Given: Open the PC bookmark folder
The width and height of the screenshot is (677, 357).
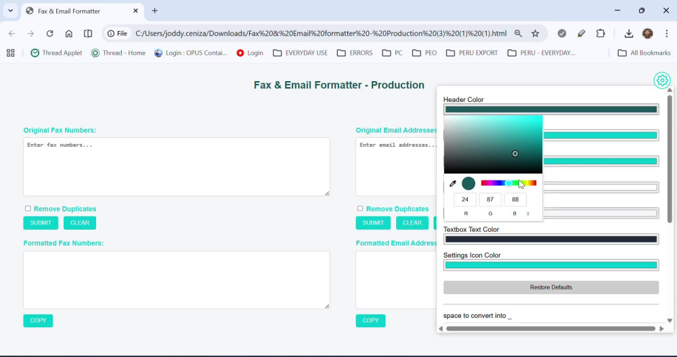Looking at the screenshot, I should (x=393, y=53).
